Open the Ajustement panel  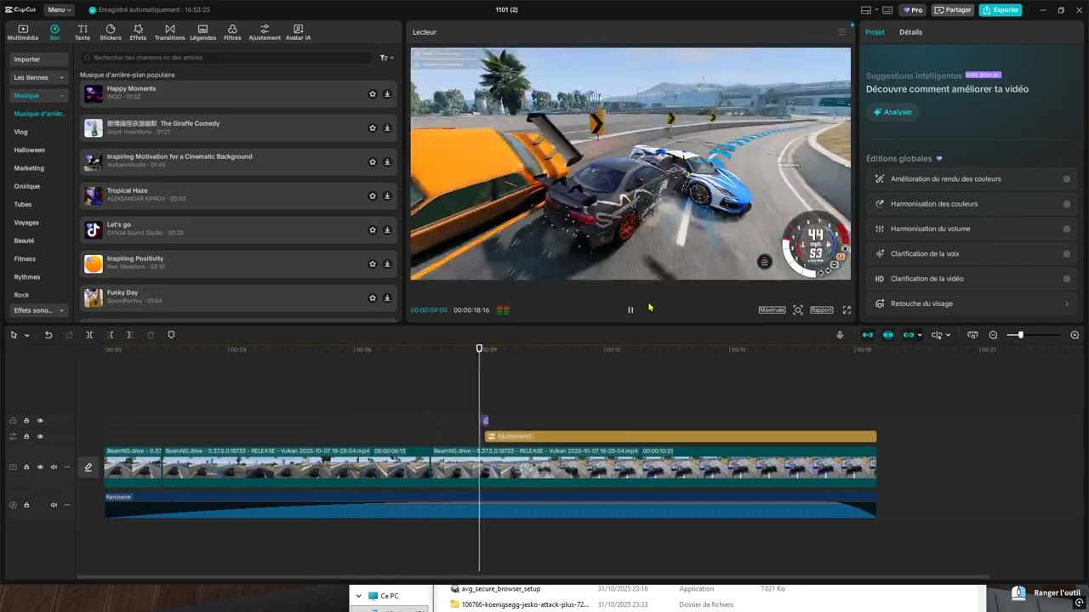(265, 32)
